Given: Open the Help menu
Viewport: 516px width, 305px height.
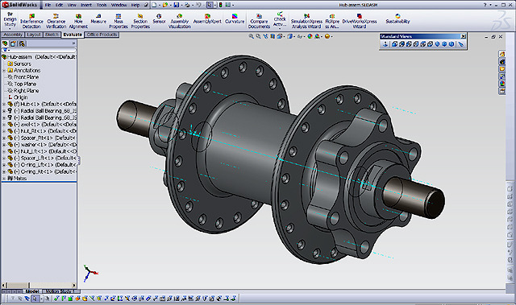Looking at the screenshot, I should 135,5.
